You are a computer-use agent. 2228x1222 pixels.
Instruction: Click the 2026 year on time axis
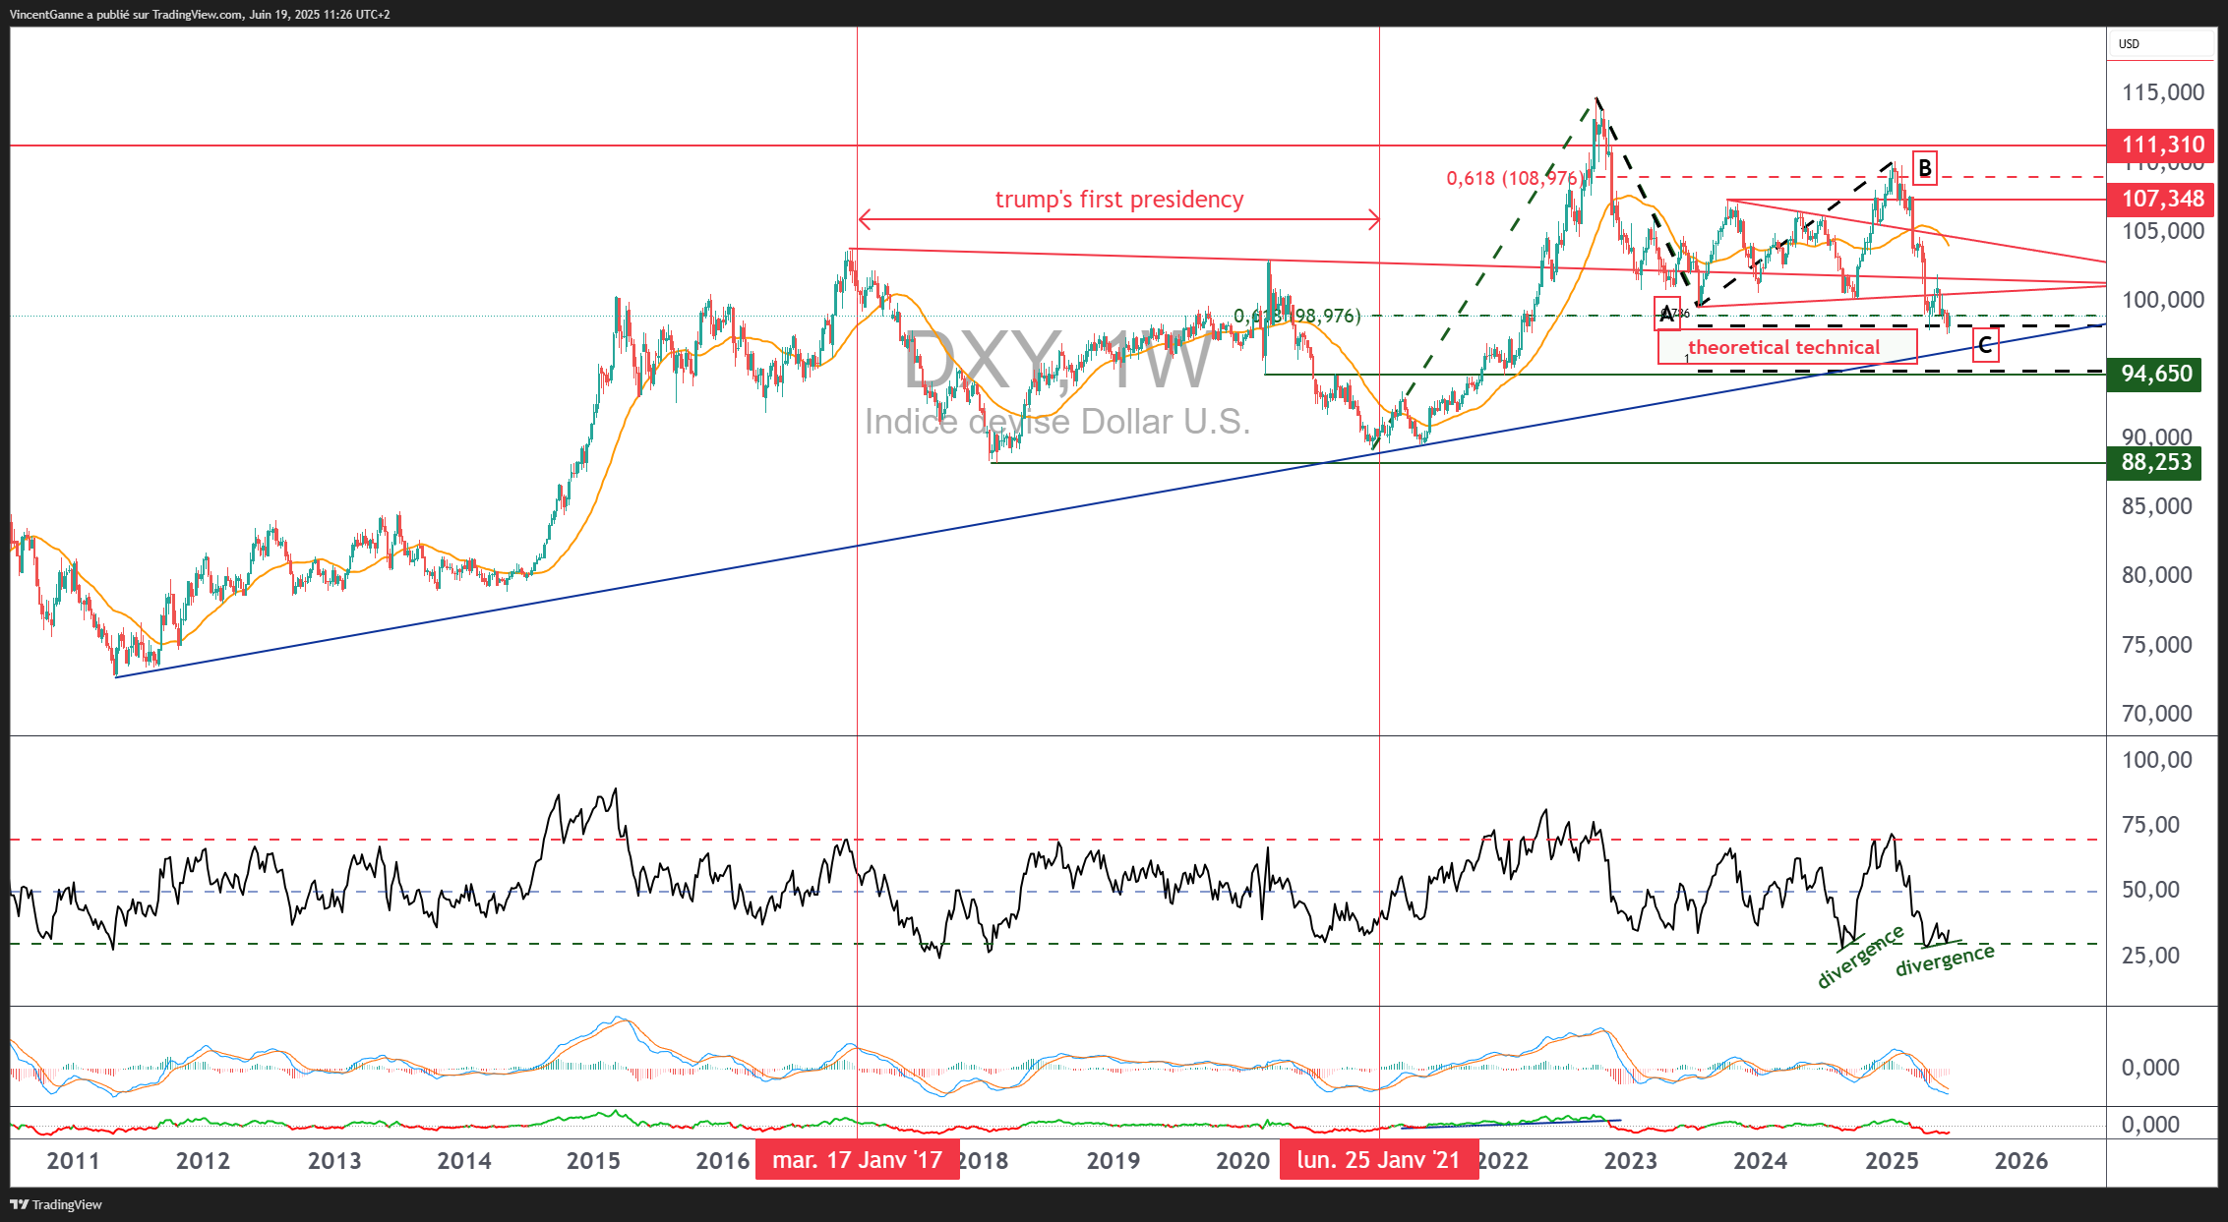[2020, 1161]
